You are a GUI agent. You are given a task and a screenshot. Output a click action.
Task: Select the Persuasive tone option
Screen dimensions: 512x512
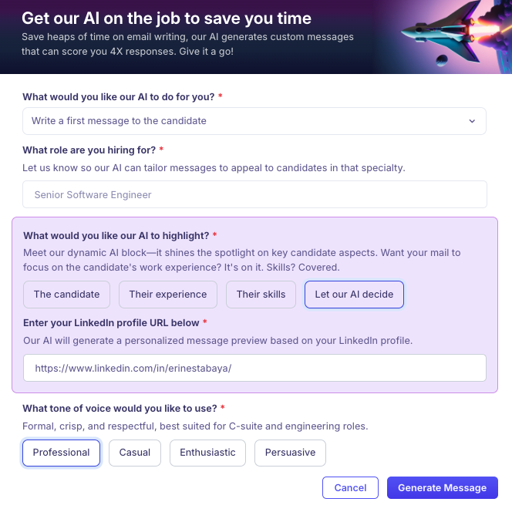coord(290,453)
